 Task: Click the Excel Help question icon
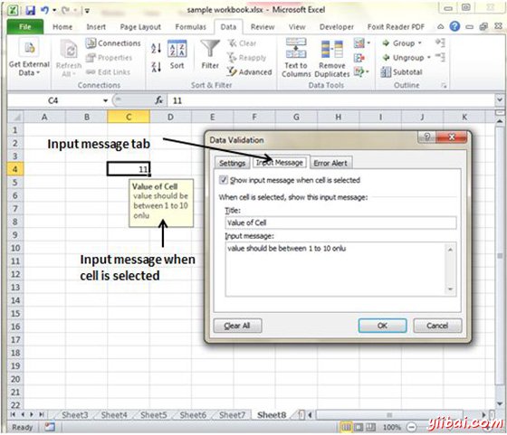click(454, 26)
